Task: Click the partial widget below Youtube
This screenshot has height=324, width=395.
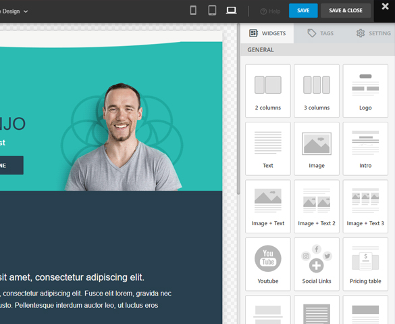Action: point(268,310)
